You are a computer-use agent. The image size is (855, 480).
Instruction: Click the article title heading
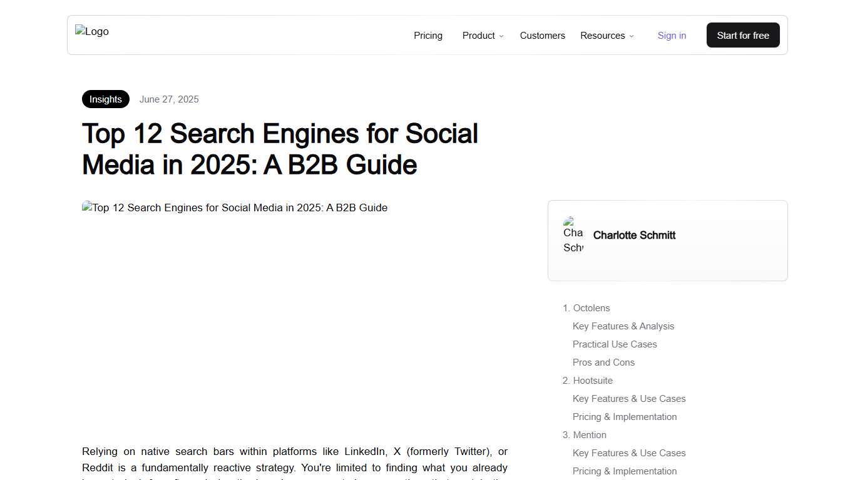(280, 149)
